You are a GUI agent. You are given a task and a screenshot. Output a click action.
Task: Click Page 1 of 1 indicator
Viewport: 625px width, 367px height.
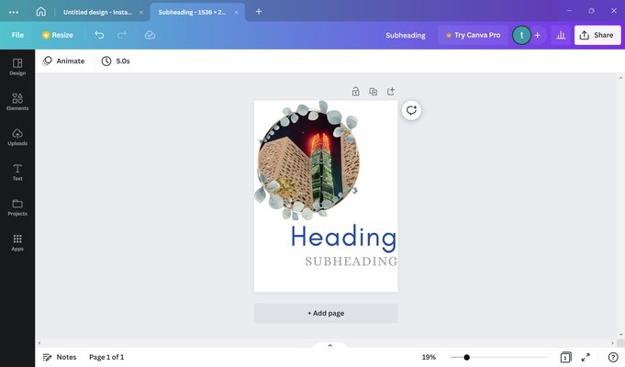point(106,357)
